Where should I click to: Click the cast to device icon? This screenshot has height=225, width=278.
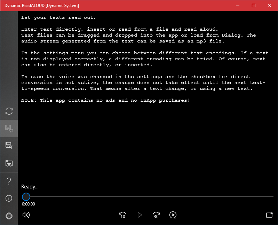[x=270, y=215]
